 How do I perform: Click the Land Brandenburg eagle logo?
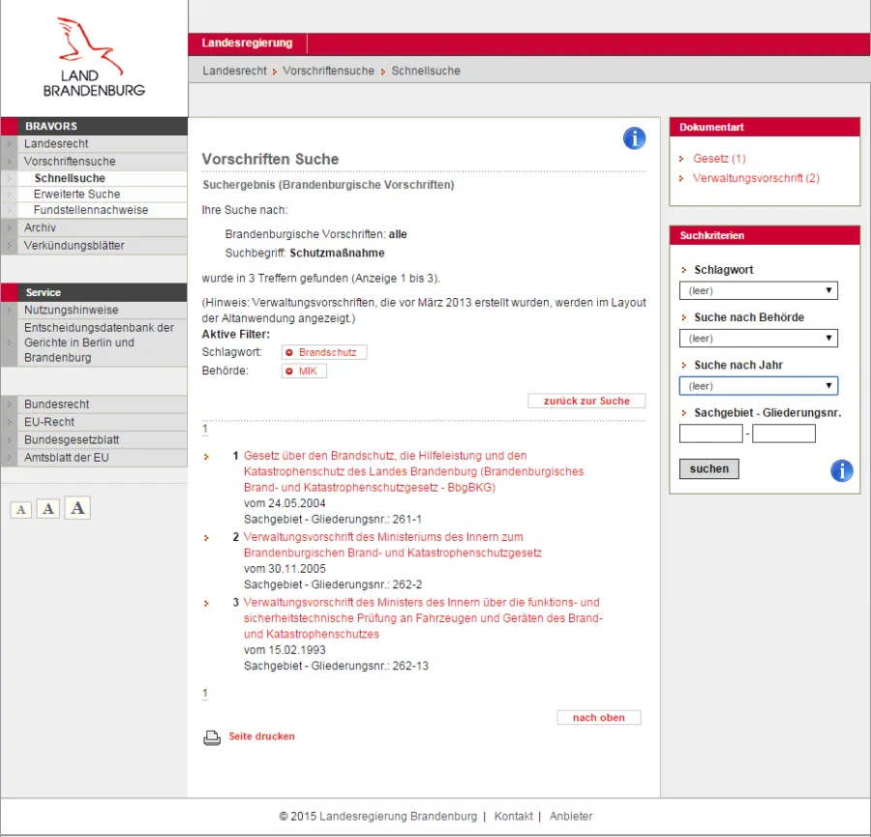click(x=94, y=57)
